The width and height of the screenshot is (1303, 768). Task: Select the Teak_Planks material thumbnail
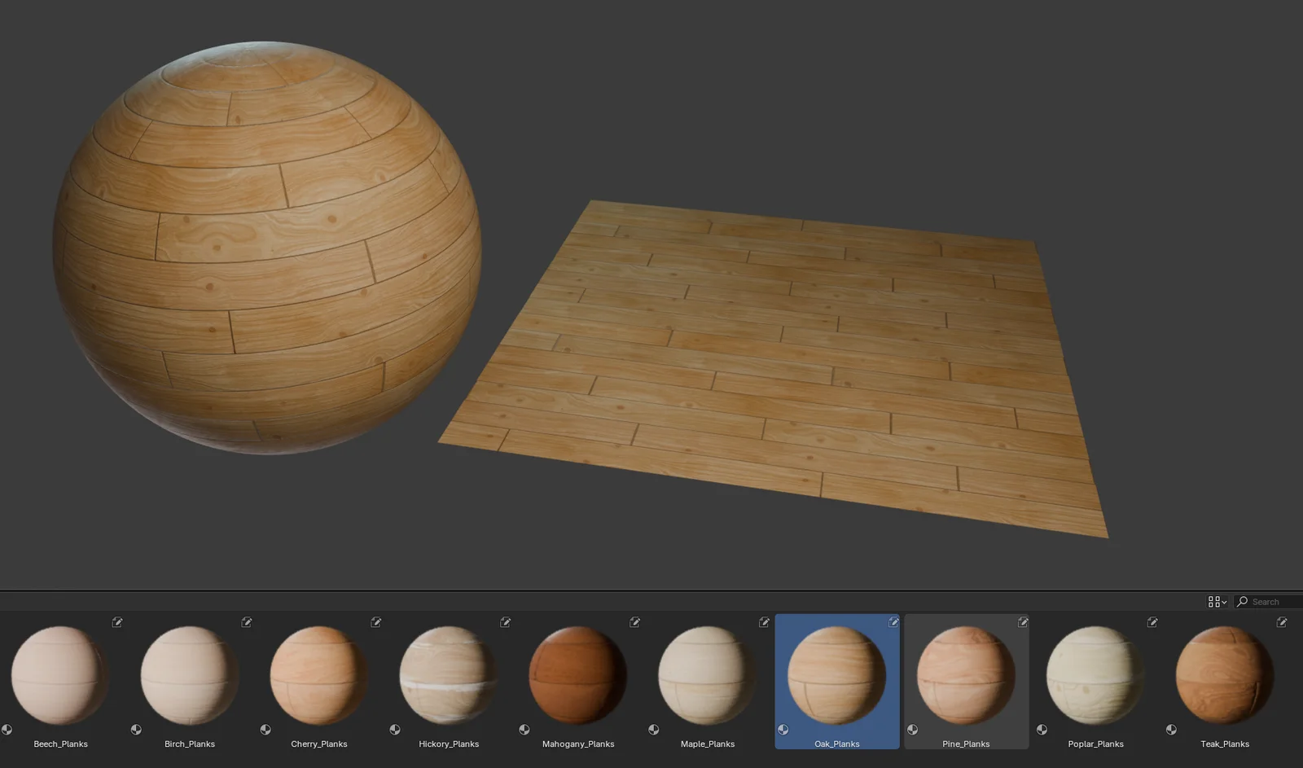click(1225, 676)
